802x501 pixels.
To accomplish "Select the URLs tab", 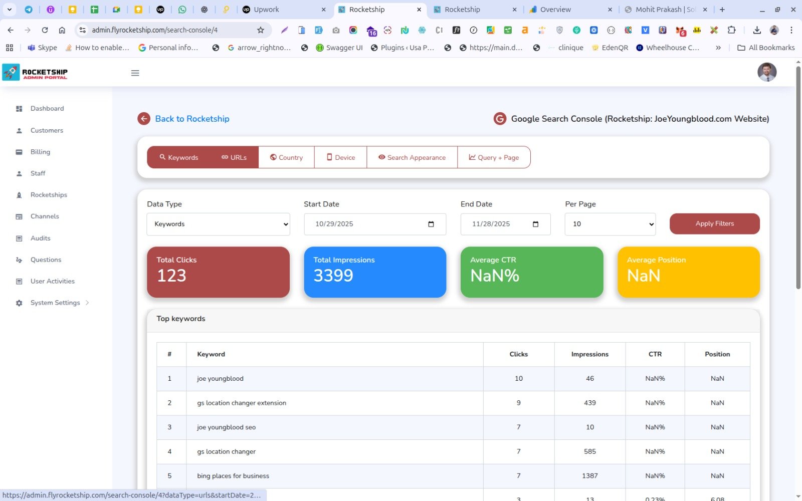I will coord(234,157).
